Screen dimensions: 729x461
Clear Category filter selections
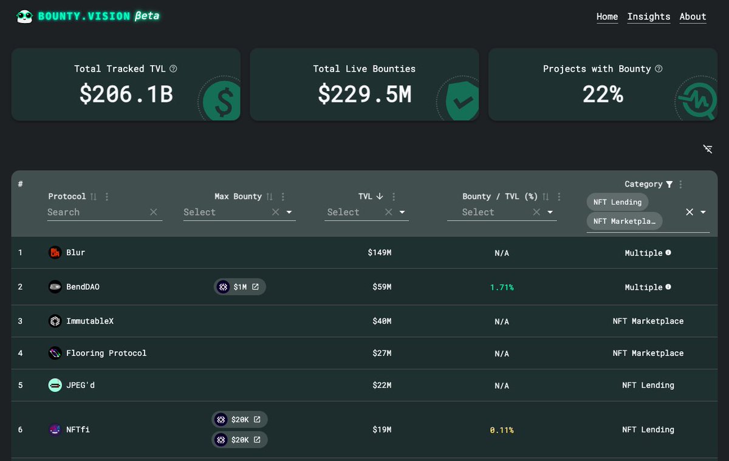tap(690, 212)
